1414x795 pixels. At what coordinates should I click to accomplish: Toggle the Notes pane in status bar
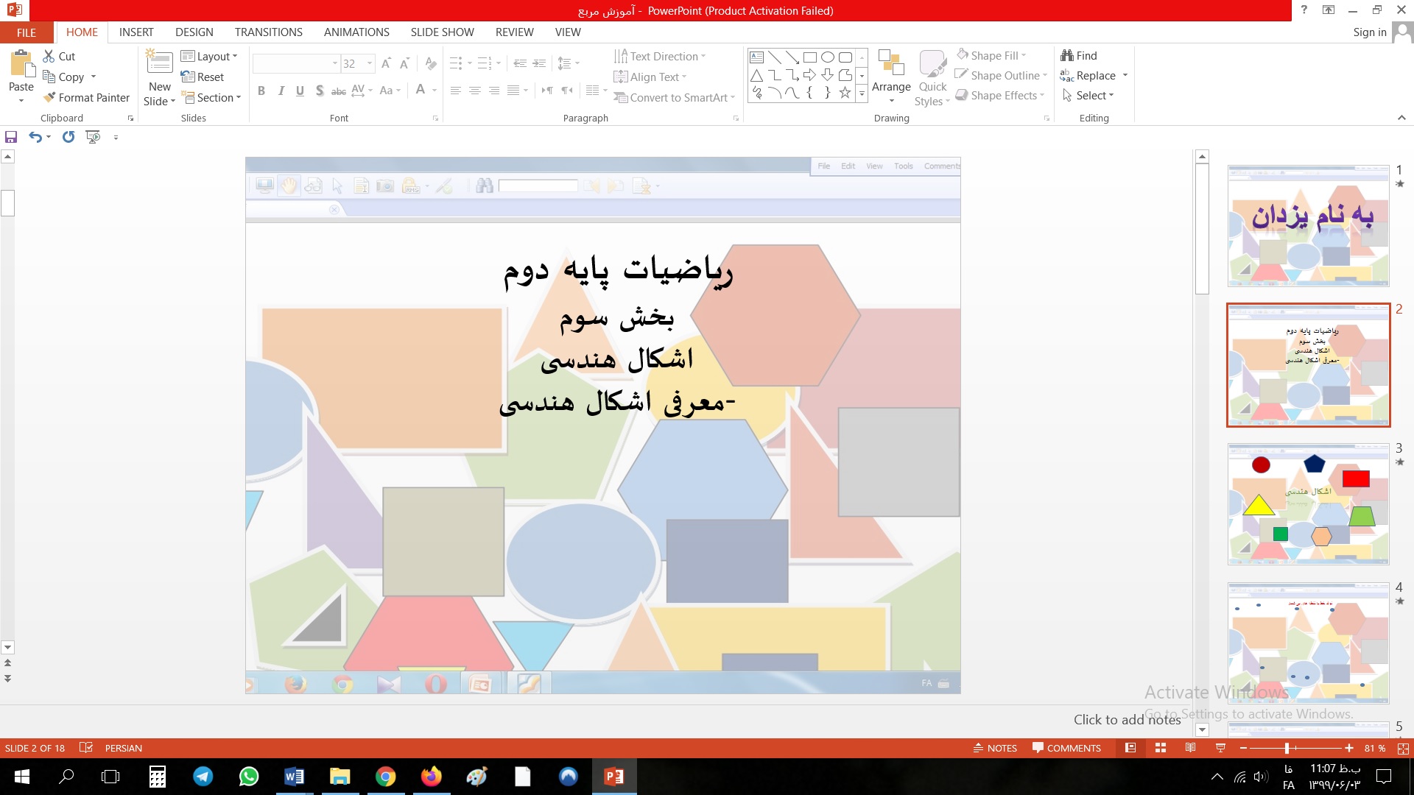click(995, 748)
